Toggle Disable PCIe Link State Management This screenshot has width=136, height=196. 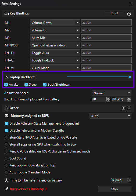[x=6, y=124]
